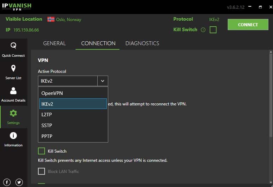Select SSTP protocol option
Screen dimensions: 273x187
(73, 125)
